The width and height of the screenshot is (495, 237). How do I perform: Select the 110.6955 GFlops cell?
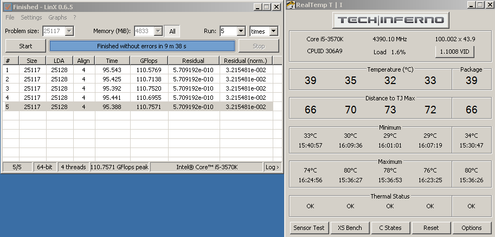(149, 98)
